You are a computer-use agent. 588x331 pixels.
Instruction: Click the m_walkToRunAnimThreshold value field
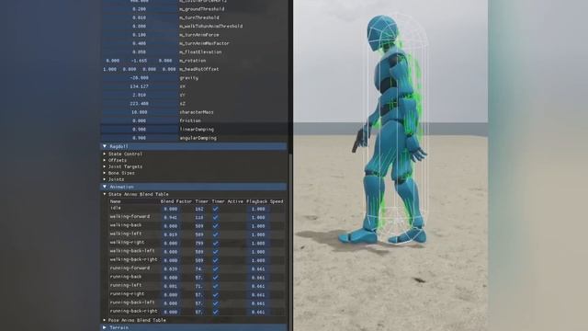click(x=139, y=27)
